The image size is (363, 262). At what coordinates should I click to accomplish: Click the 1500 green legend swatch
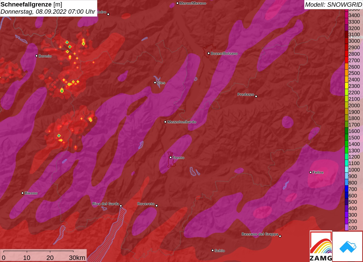pyautogui.click(x=346, y=137)
